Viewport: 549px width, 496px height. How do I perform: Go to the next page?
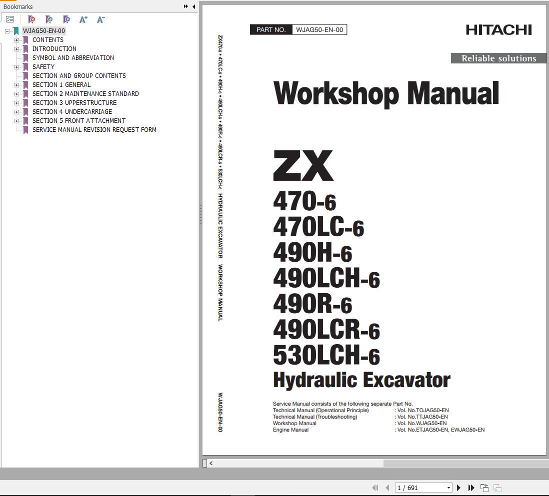tap(458, 488)
